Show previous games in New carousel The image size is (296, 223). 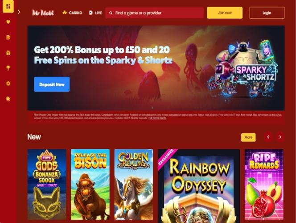coord(268,137)
